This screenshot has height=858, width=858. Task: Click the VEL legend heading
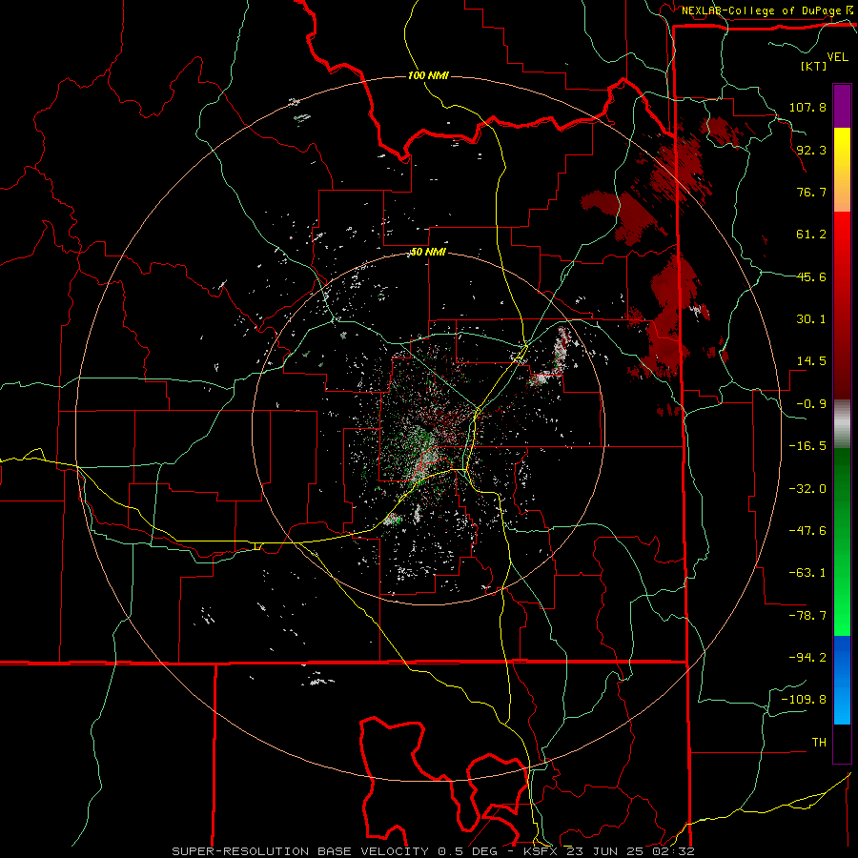coord(837,57)
